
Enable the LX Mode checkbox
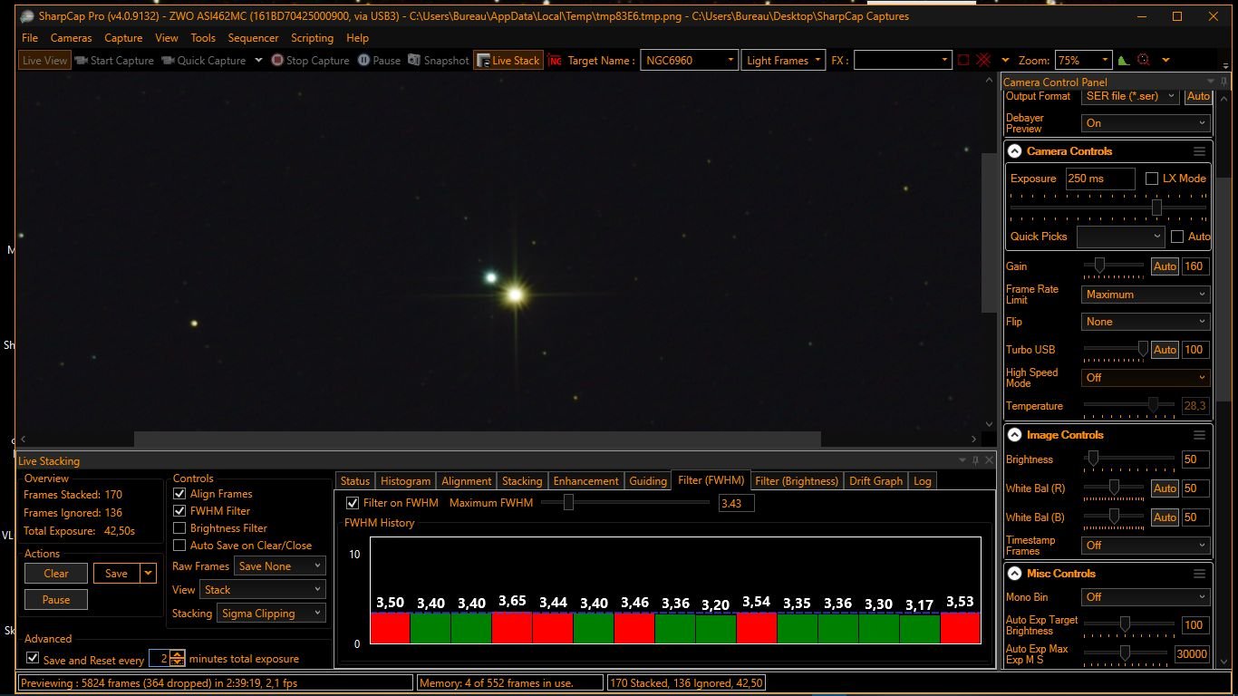click(x=1152, y=179)
